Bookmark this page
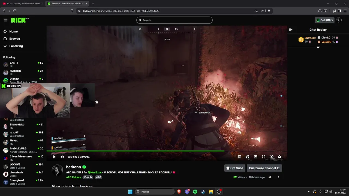349x196 pixels. [72, 11]
